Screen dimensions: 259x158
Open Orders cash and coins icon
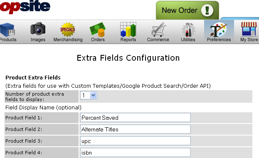[x=97, y=30]
